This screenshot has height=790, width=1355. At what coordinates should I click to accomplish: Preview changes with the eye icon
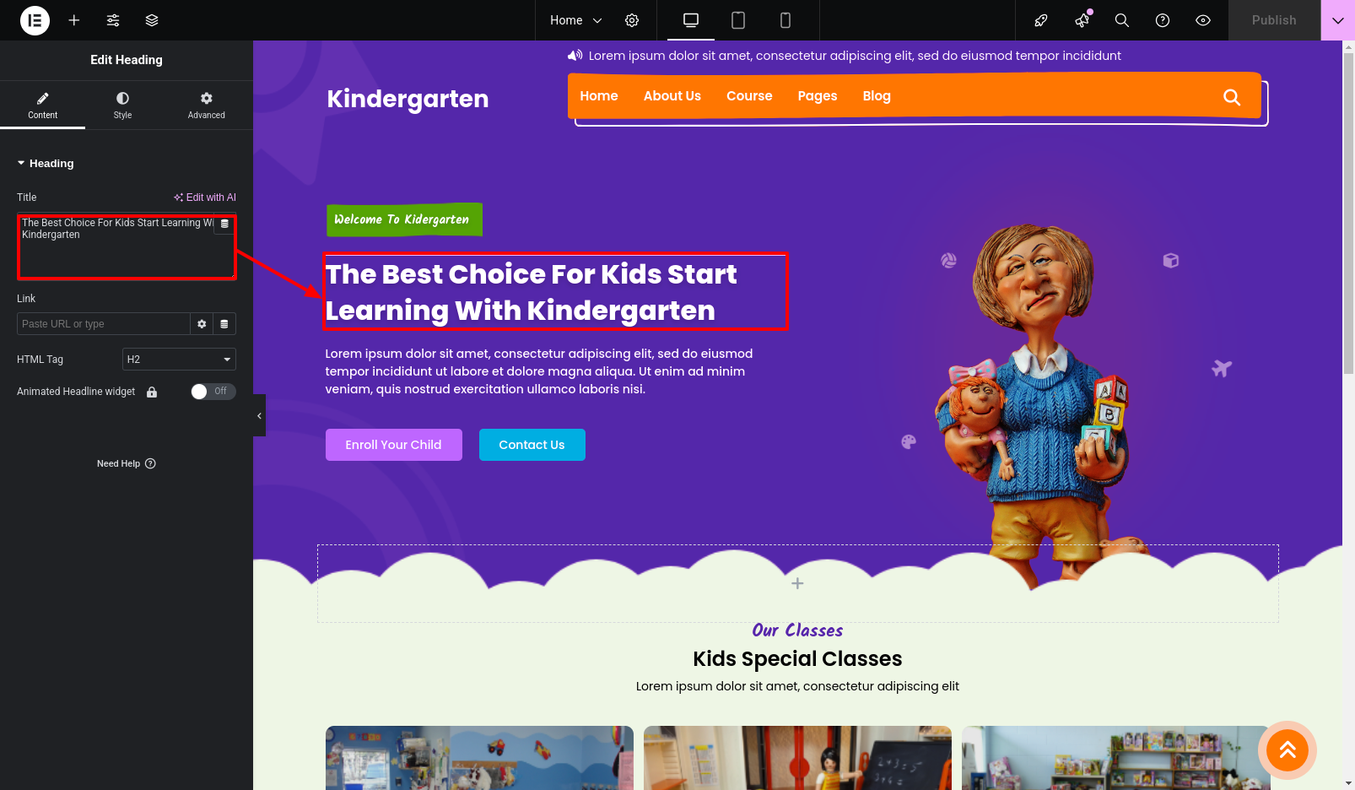coord(1203,20)
